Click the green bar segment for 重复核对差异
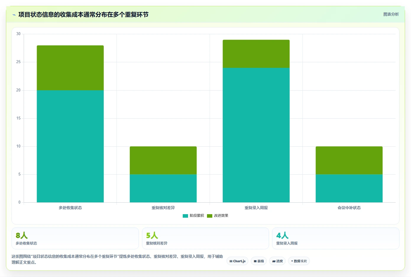 pyautogui.click(x=163, y=160)
